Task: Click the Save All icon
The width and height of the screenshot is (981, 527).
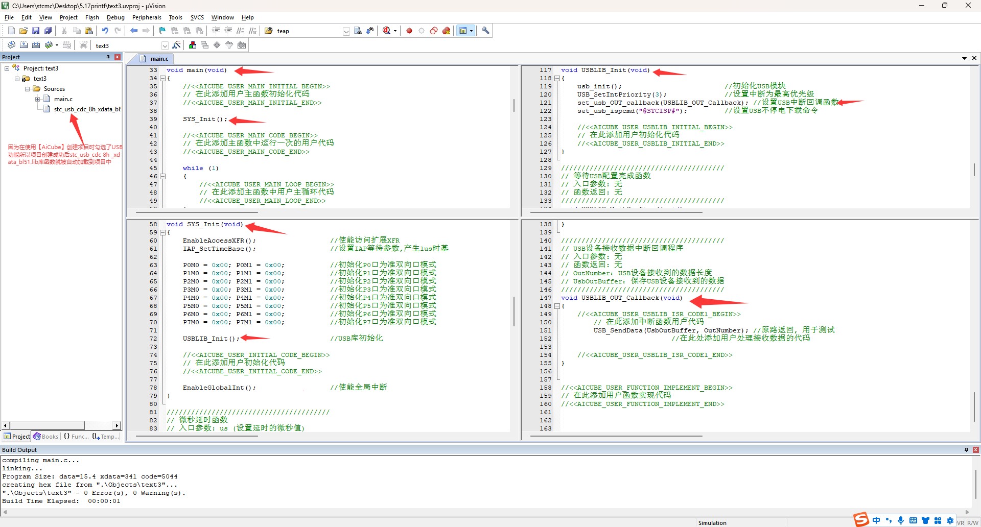Action: [48, 31]
